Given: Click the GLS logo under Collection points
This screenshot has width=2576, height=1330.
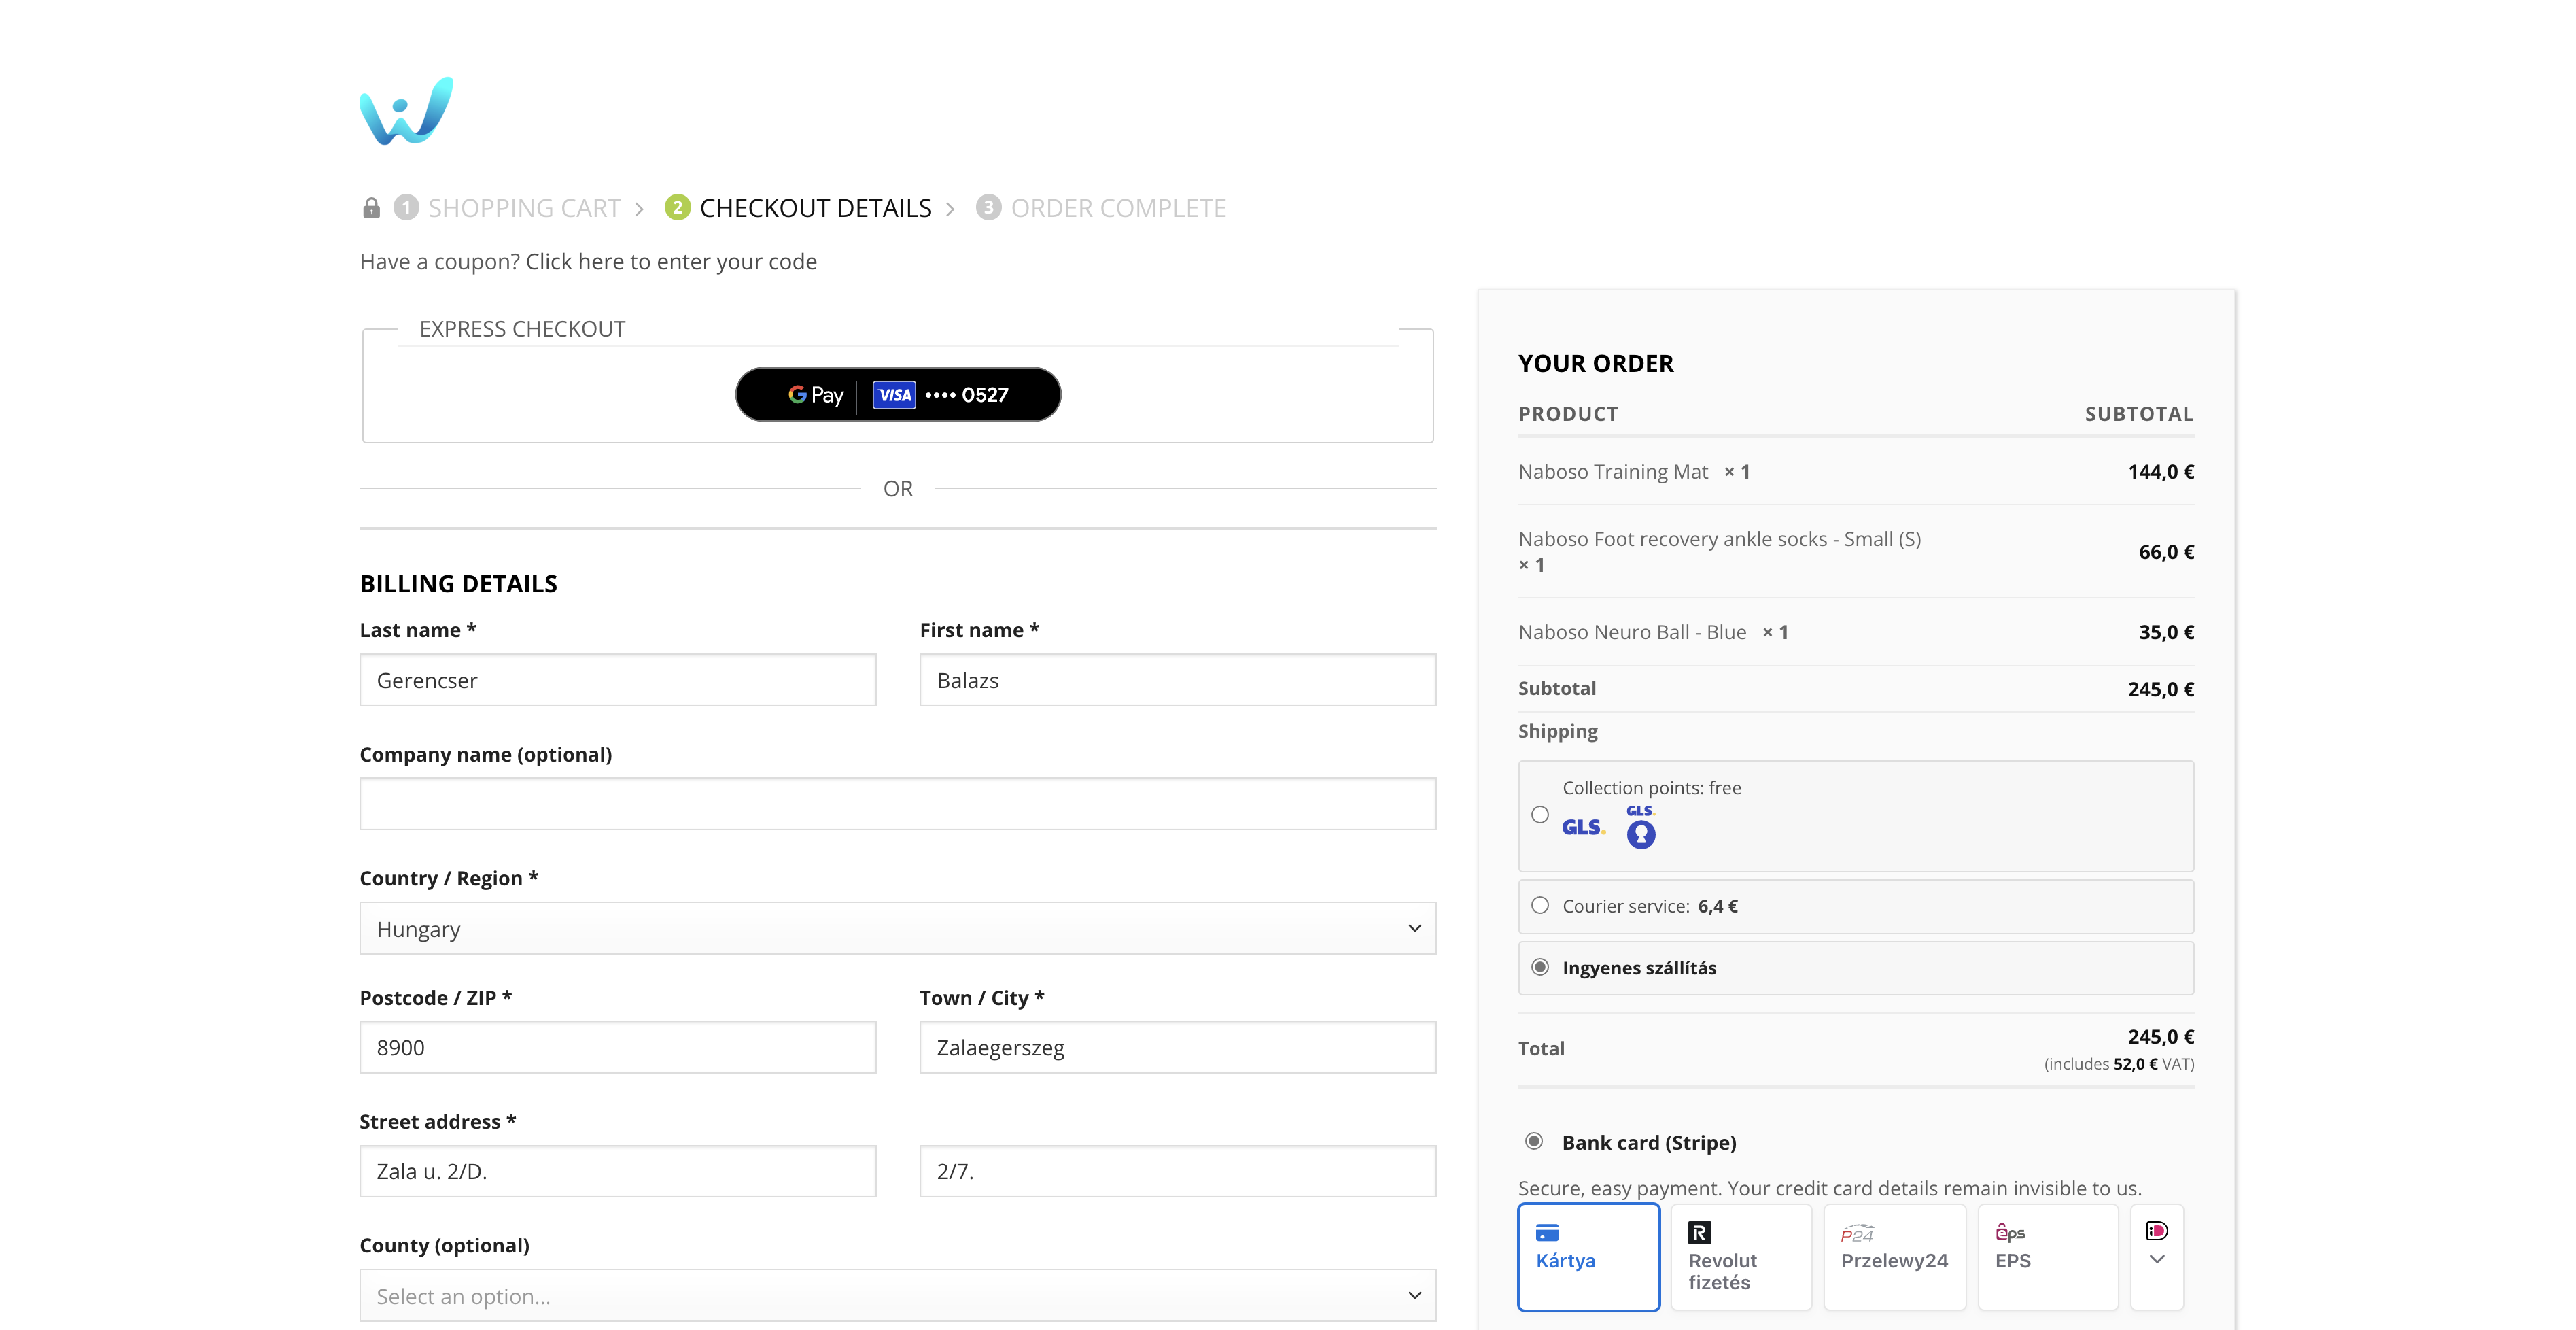Looking at the screenshot, I should click(x=1583, y=827).
